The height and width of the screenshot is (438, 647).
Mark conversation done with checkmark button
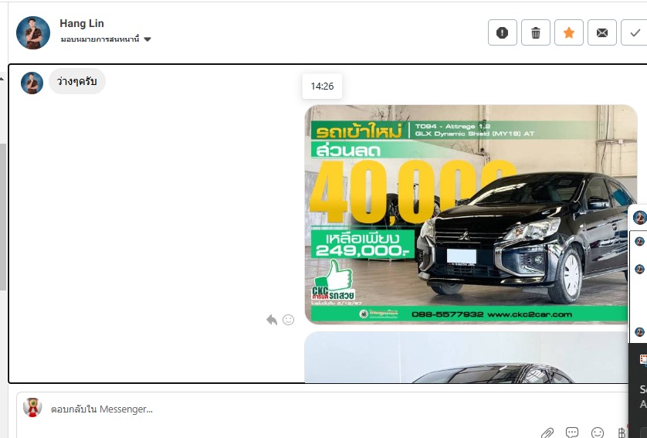tap(635, 32)
